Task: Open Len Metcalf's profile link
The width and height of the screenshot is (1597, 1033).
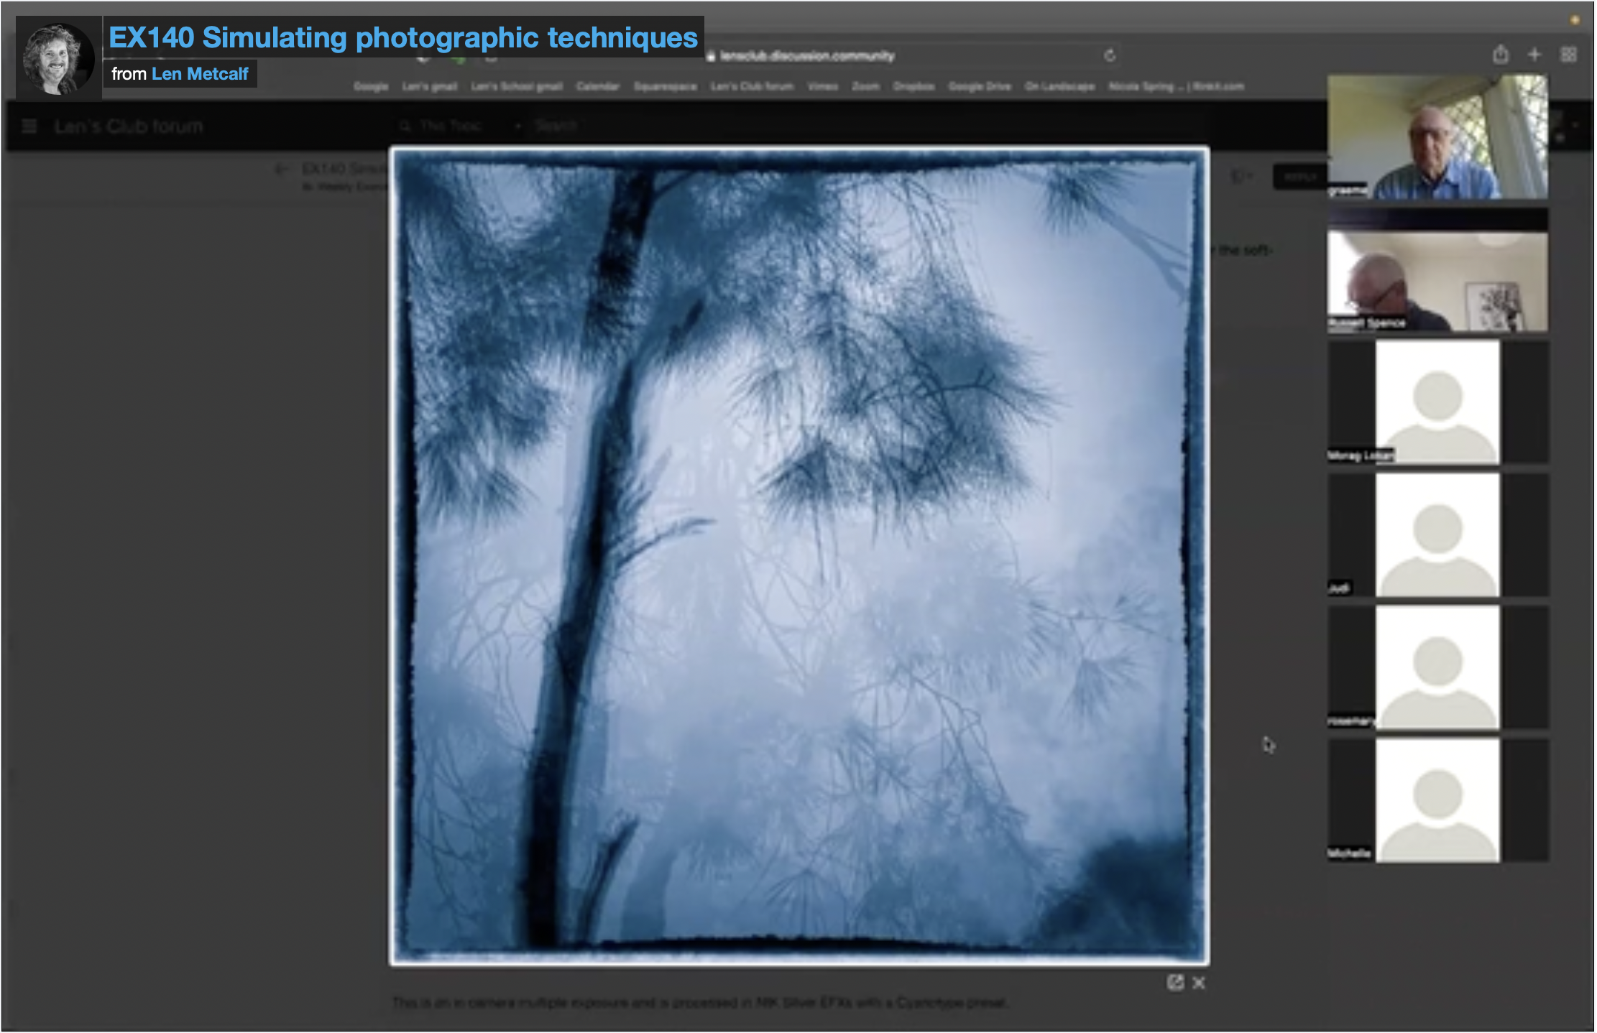Action: pyautogui.click(x=200, y=74)
